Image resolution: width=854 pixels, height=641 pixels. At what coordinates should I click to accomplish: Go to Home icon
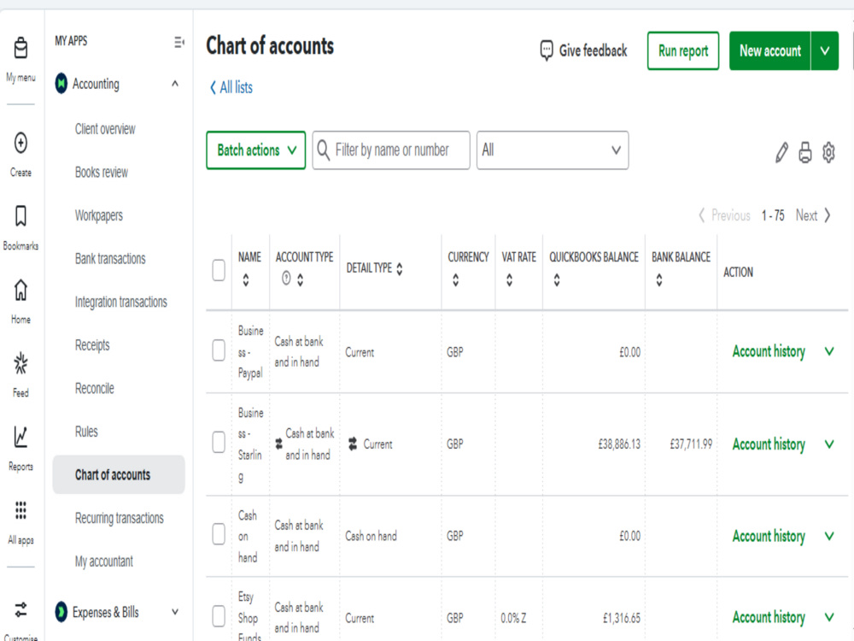[x=20, y=290]
